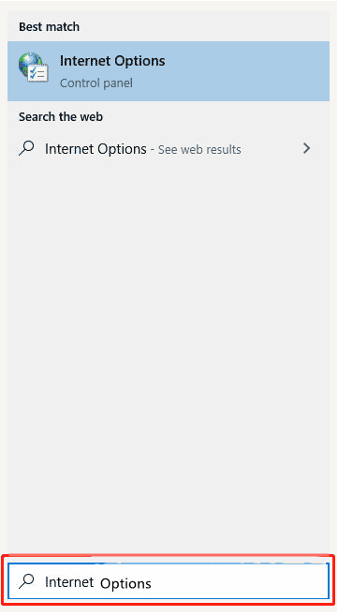The height and width of the screenshot is (616, 338).
Task: Place cursor after Options in search box
Action: click(x=152, y=583)
